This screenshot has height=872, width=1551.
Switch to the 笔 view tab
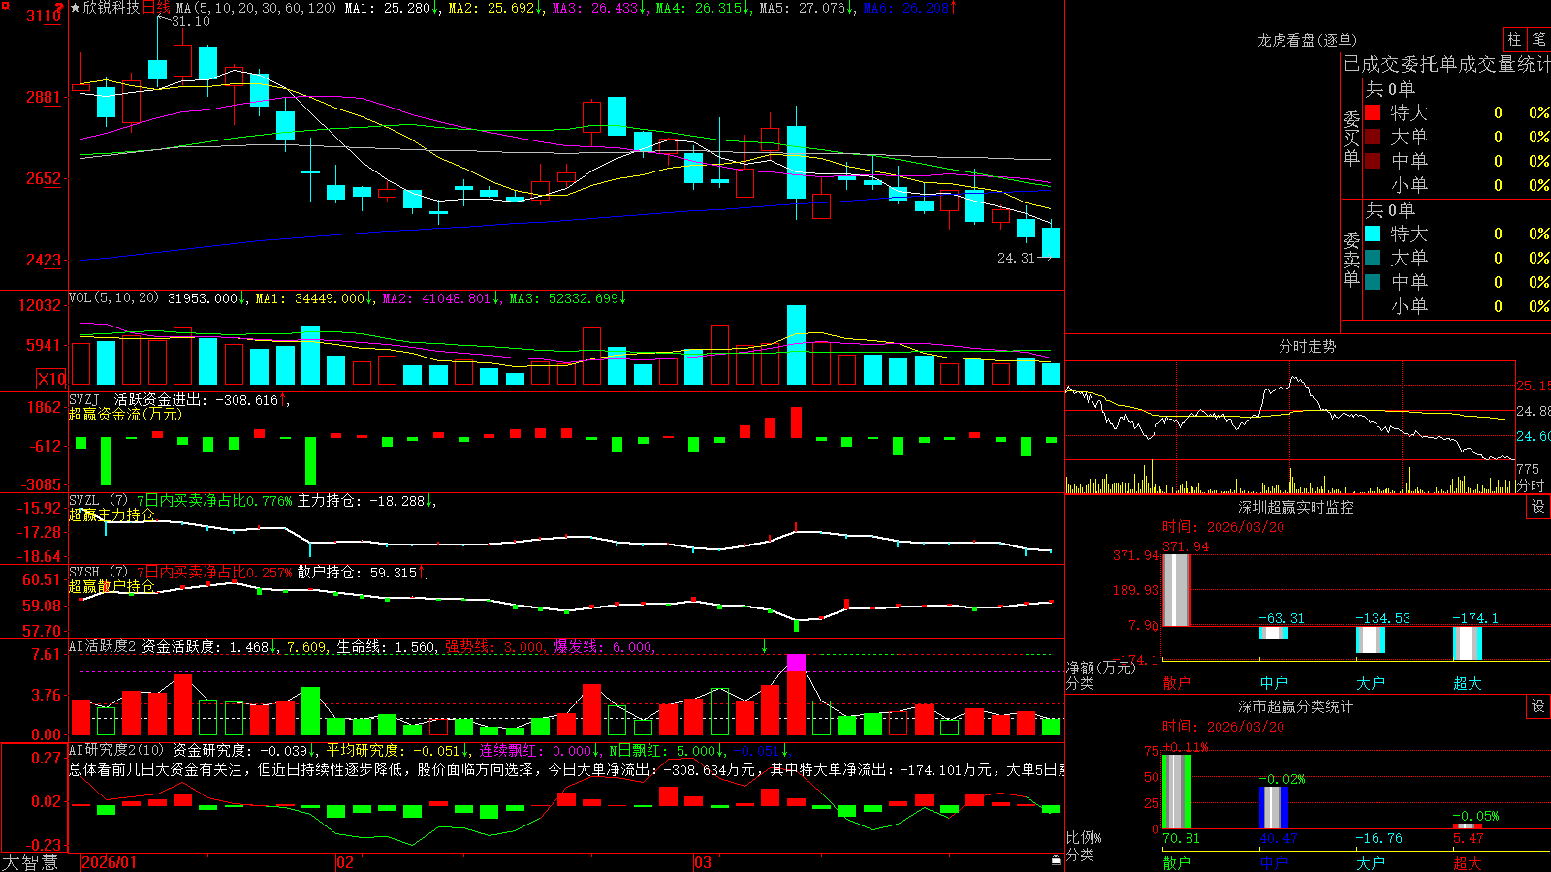[x=1539, y=39]
